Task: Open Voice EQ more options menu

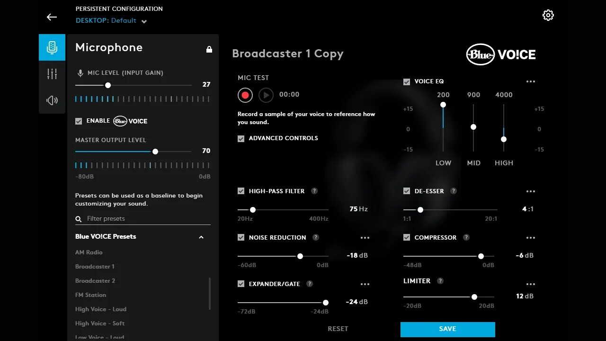Action: coord(531,81)
